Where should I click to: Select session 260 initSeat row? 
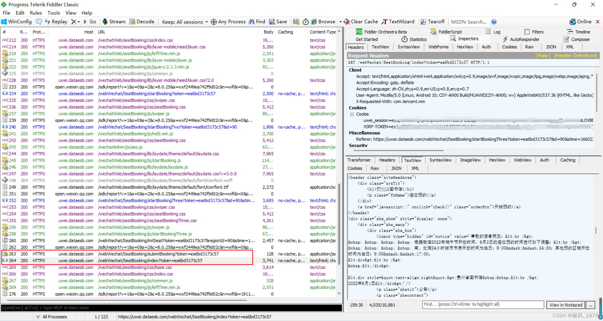pos(169,241)
